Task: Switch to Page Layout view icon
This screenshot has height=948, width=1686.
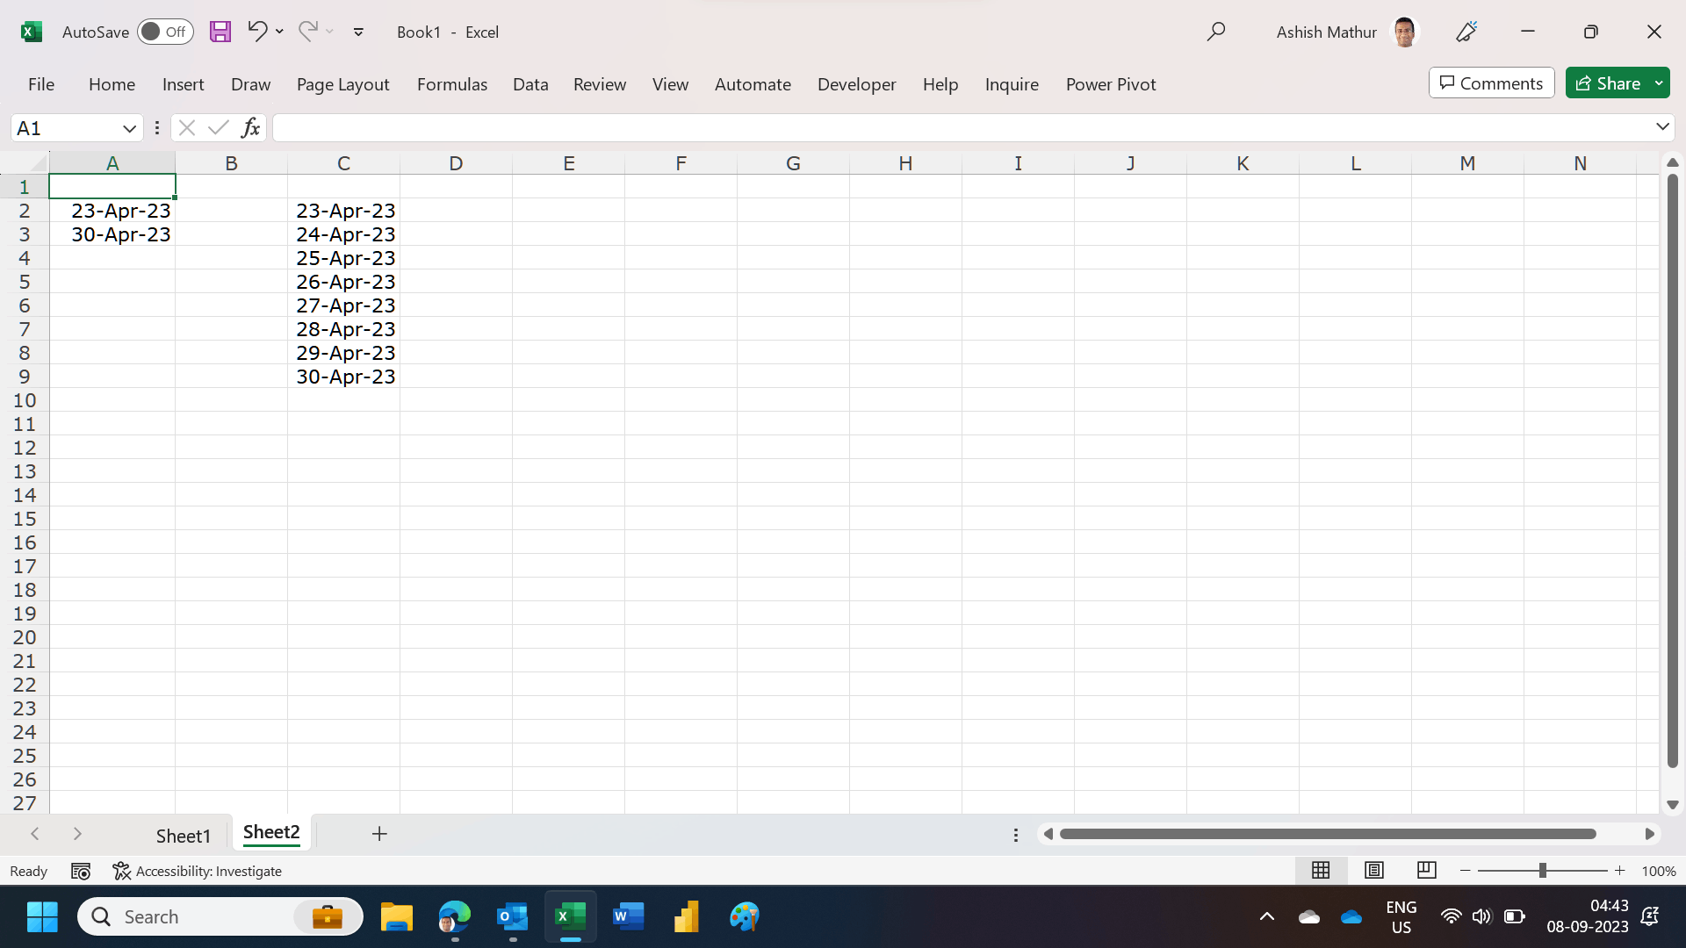Action: 1374,870
